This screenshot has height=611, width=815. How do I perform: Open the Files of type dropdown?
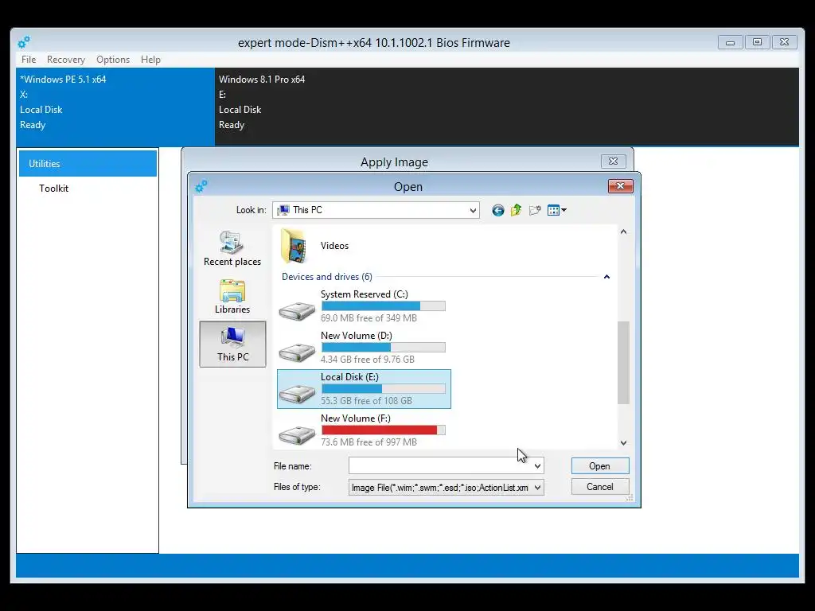tap(537, 488)
